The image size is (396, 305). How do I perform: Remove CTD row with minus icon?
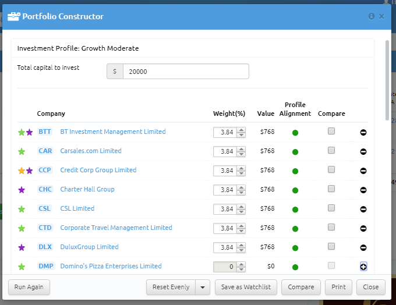pyautogui.click(x=363, y=228)
